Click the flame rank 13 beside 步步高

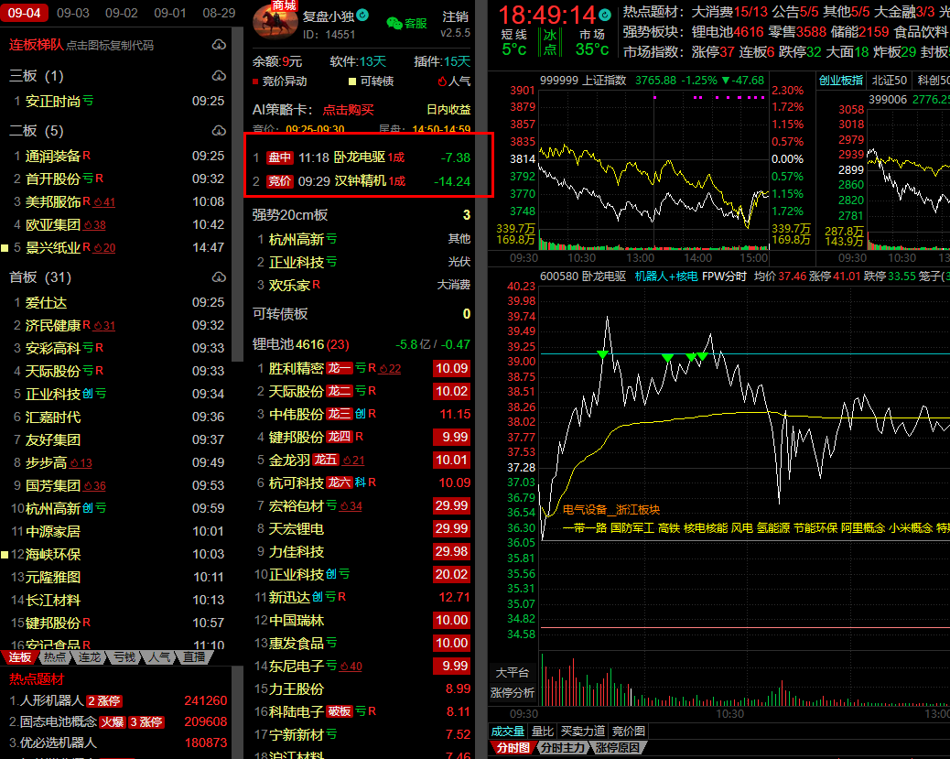point(81,463)
